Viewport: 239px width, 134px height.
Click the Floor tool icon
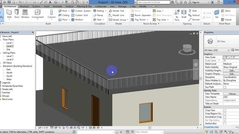pos(60,20)
